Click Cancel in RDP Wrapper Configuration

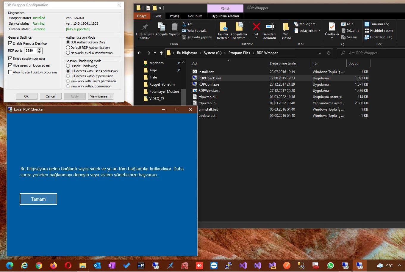coord(51,96)
